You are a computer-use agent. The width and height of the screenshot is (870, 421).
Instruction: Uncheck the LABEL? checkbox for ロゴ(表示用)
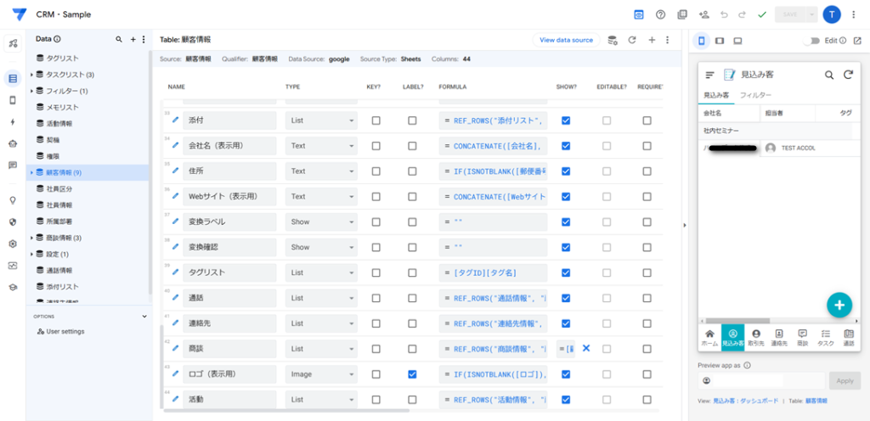[412, 374]
